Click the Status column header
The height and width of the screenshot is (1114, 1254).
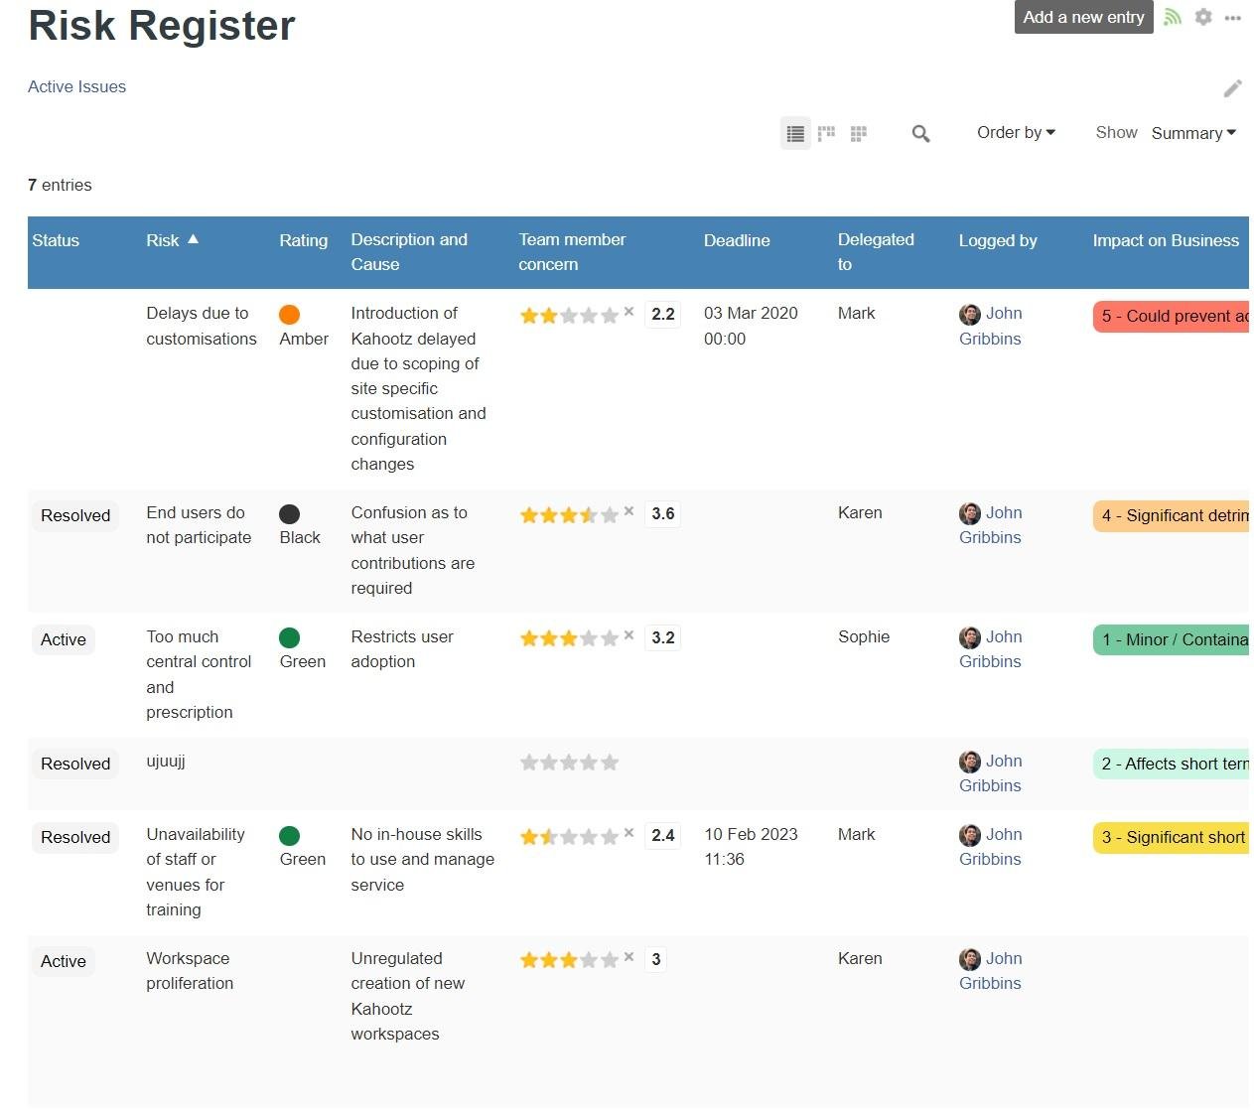pos(56,240)
